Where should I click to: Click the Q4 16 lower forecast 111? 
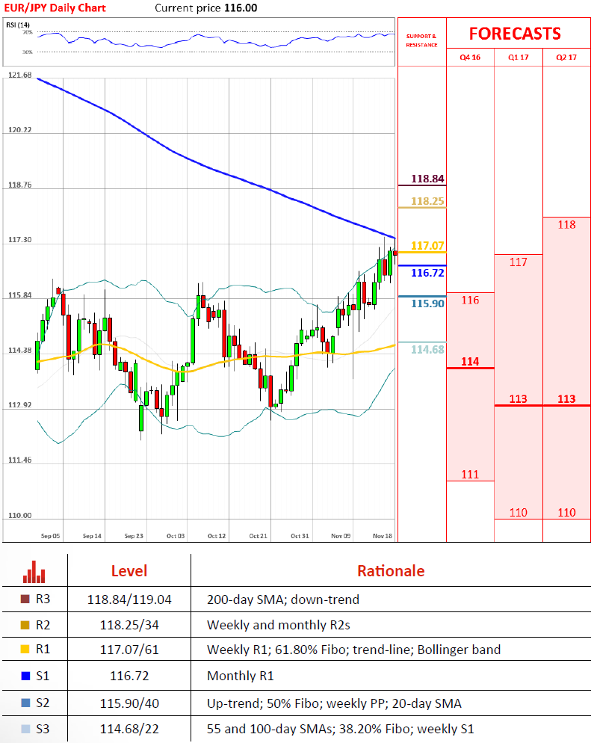click(x=470, y=475)
